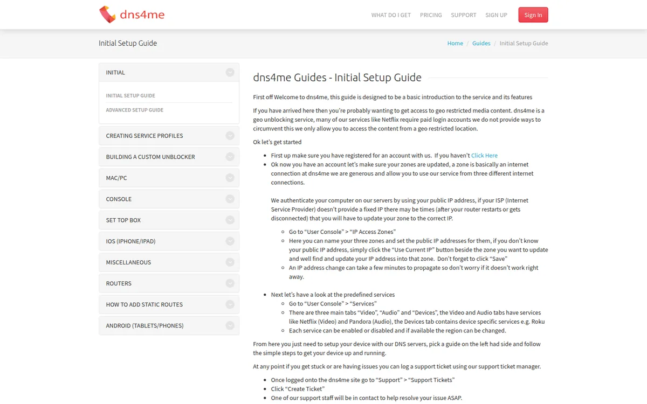Screen dimensions: 647x404
Task: Click the line Click "Create Ticket"
Action: point(298,389)
